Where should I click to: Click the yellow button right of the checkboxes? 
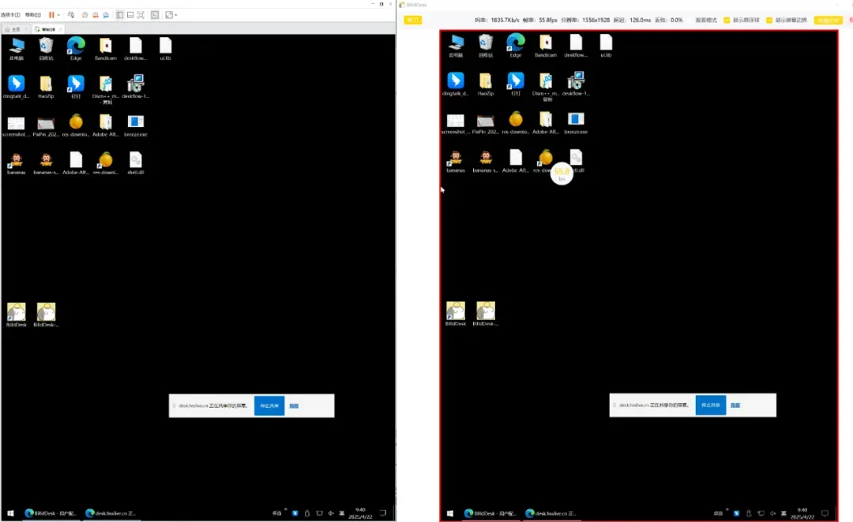tap(828, 20)
